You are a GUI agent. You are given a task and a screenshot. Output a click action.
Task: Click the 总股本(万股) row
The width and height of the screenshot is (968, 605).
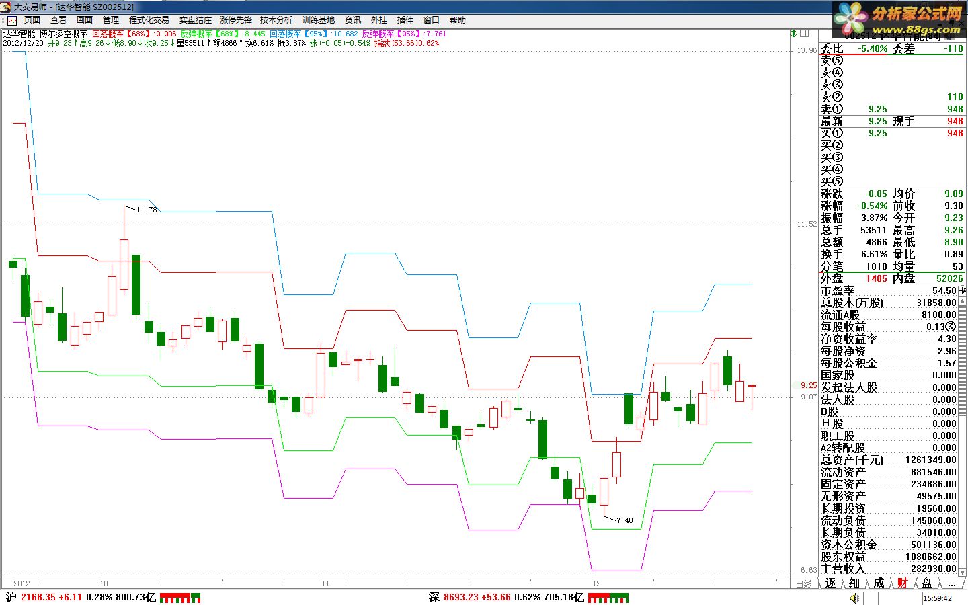point(889,302)
